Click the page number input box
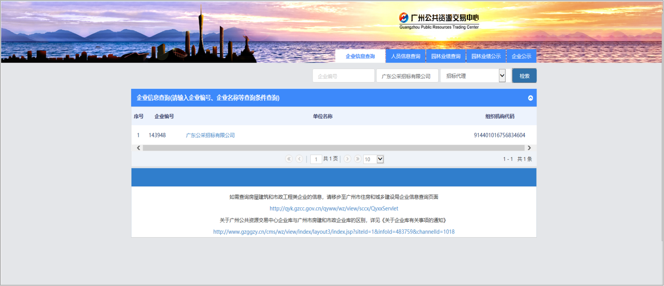 [316, 159]
